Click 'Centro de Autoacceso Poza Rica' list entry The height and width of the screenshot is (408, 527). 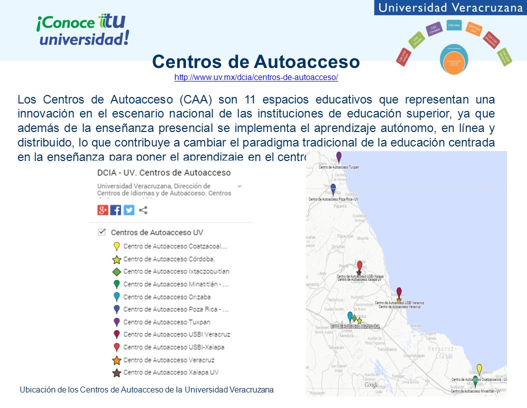coord(176,309)
